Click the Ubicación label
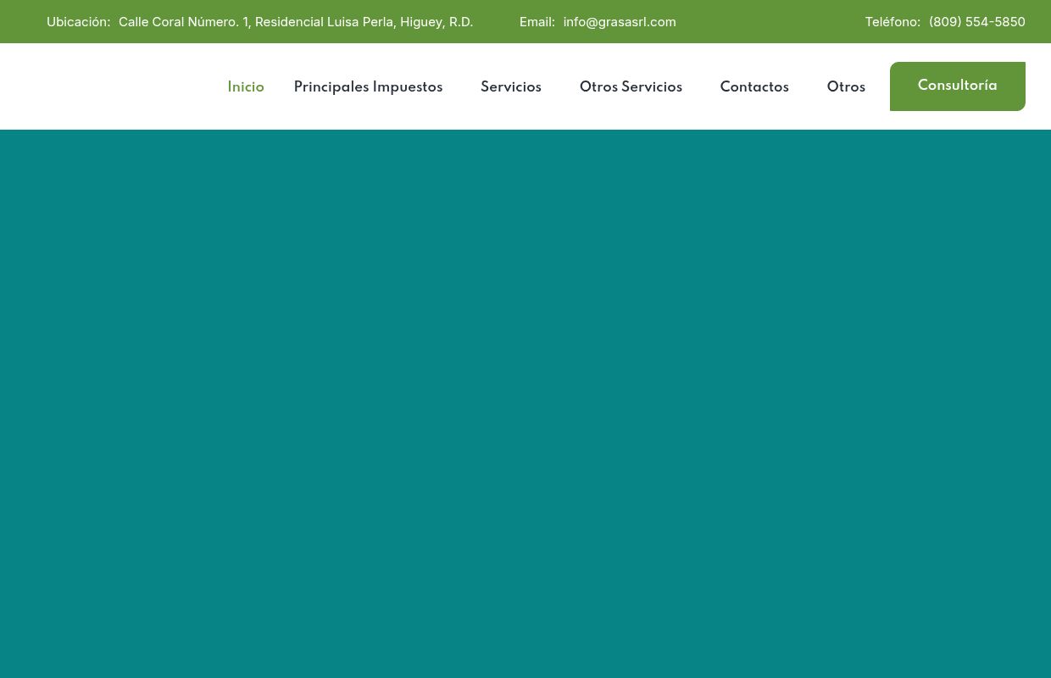Screen dimensions: 1051x678 tap(78, 22)
